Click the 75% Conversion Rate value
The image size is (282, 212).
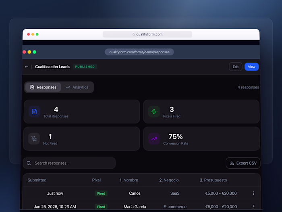point(176,136)
